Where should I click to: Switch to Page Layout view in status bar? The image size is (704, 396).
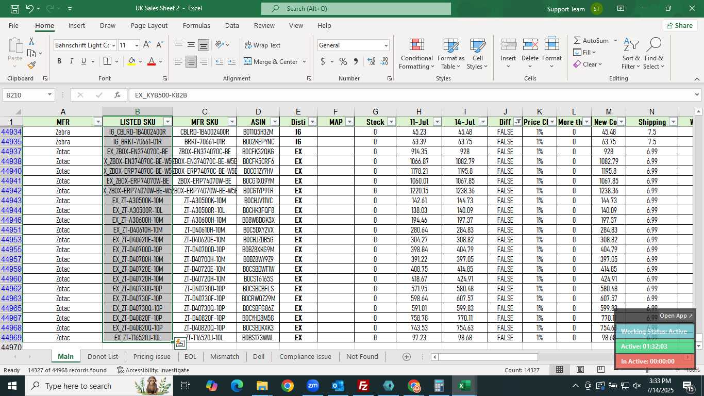580,370
